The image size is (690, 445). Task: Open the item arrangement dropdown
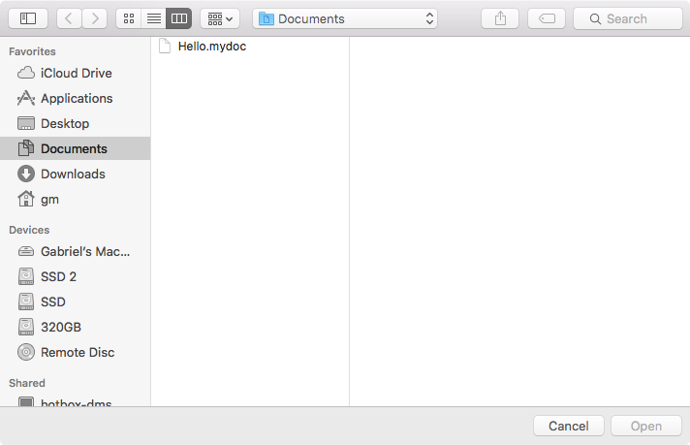pyautogui.click(x=220, y=18)
